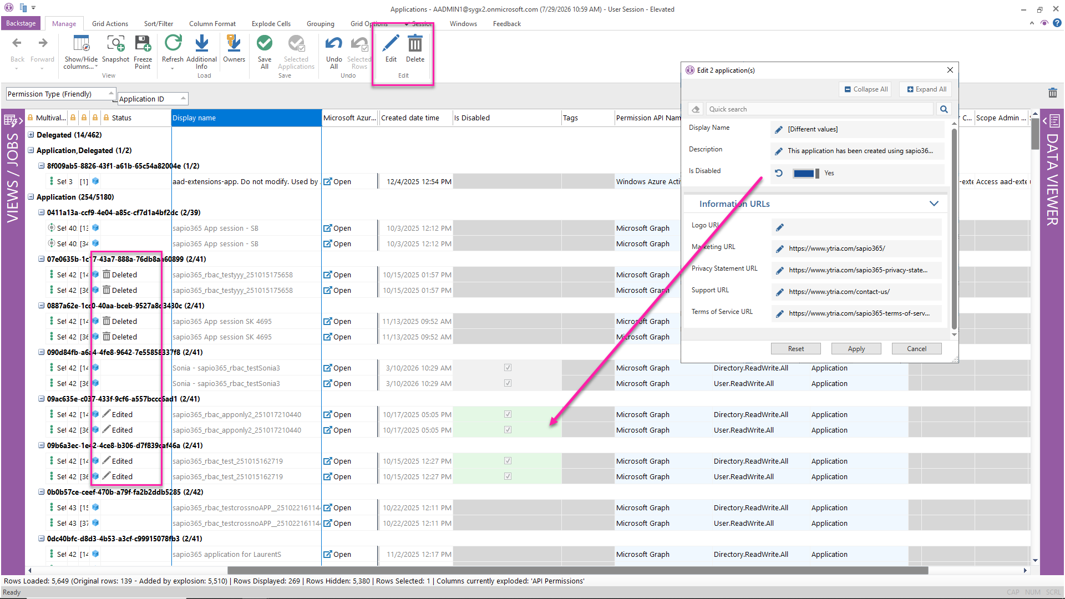Screen dimensions: 1065x599
Task: Click the Edit dialog vertical scrollbar
Action: tap(954, 229)
